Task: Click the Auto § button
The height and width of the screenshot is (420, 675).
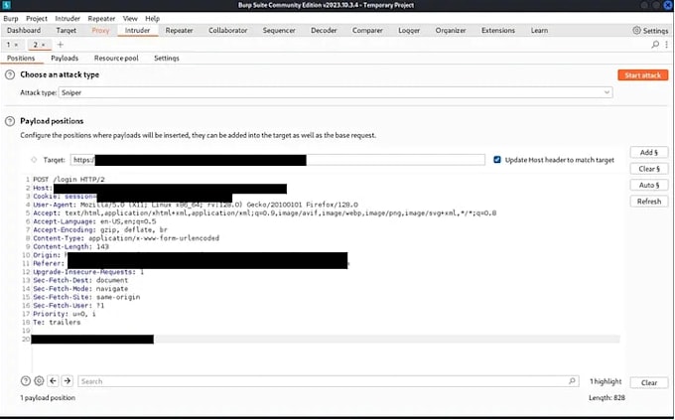Action: [649, 185]
